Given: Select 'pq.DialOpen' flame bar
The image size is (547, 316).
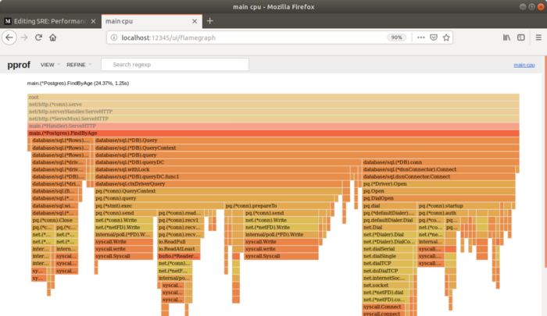Looking at the screenshot, I should 438,198.
